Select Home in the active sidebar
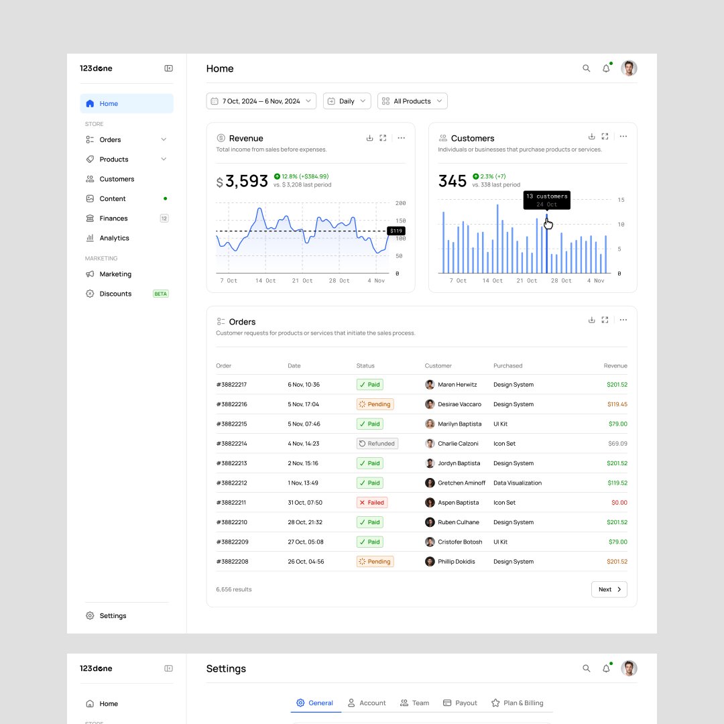The width and height of the screenshot is (724, 724). tap(127, 103)
